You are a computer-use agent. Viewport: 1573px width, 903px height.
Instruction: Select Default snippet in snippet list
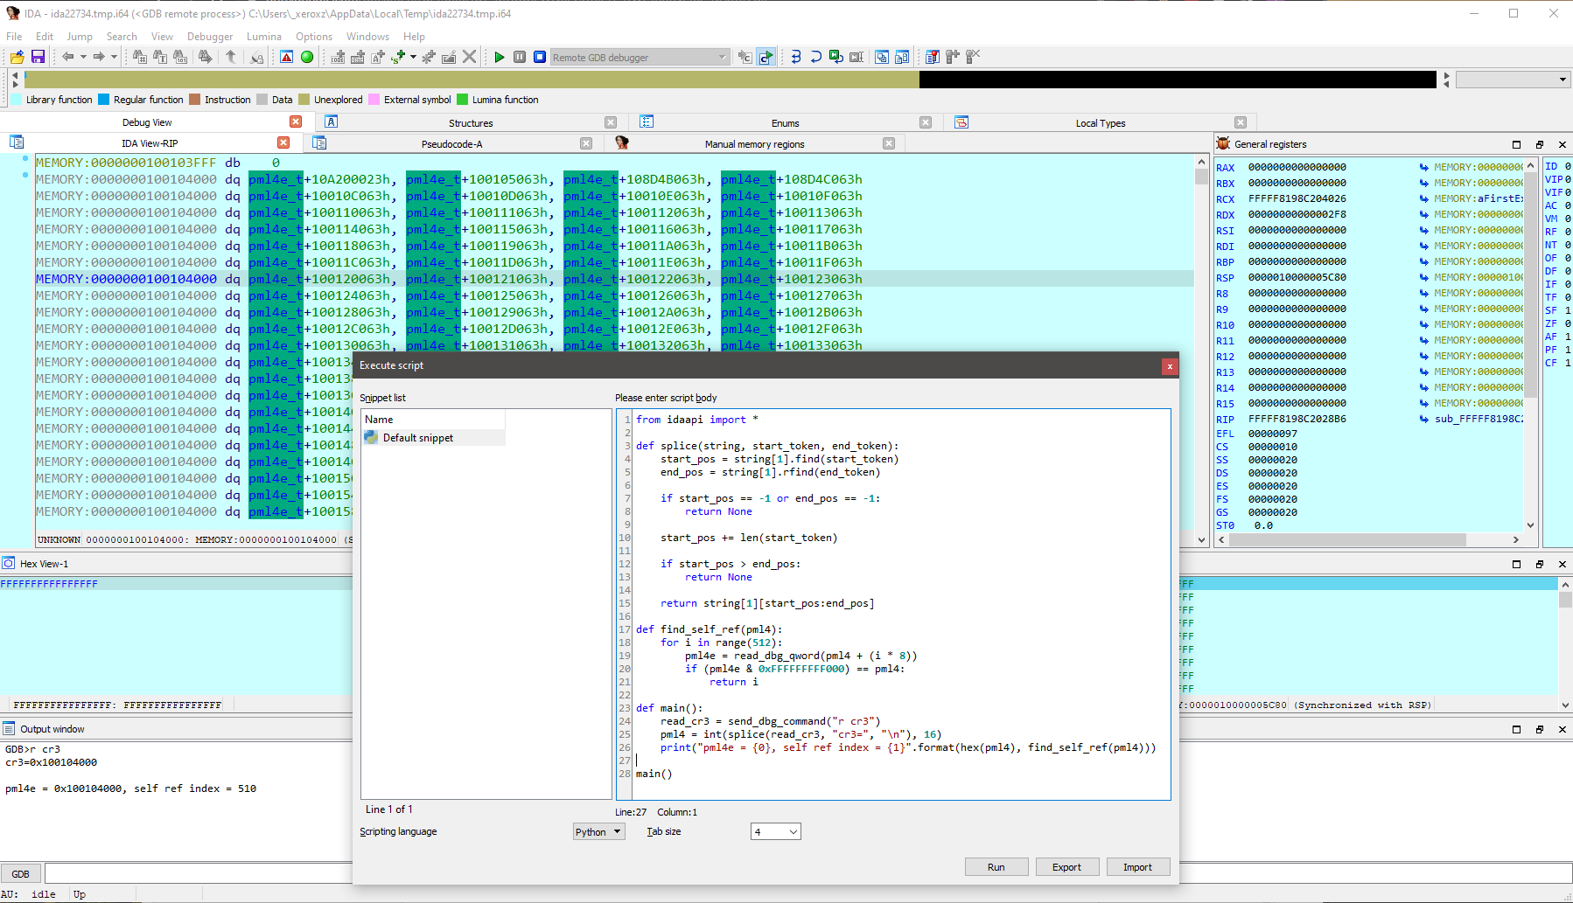point(417,438)
